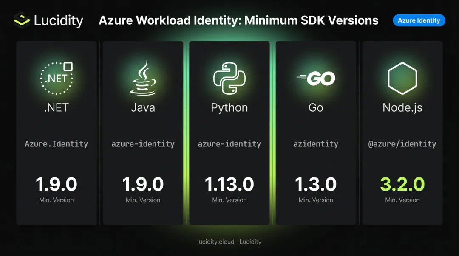
Task: Click version 1.13.0 in the Python card
Action: point(229,184)
